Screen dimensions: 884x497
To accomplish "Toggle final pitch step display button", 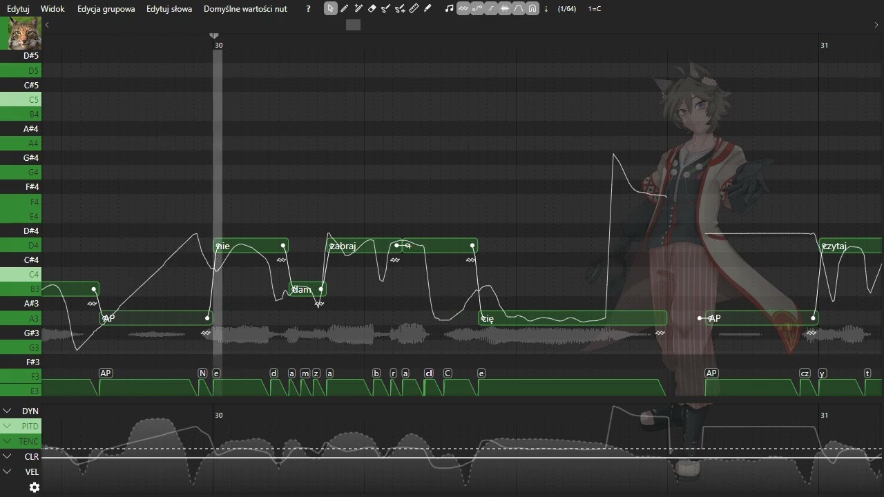I will (x=491, y=8).
